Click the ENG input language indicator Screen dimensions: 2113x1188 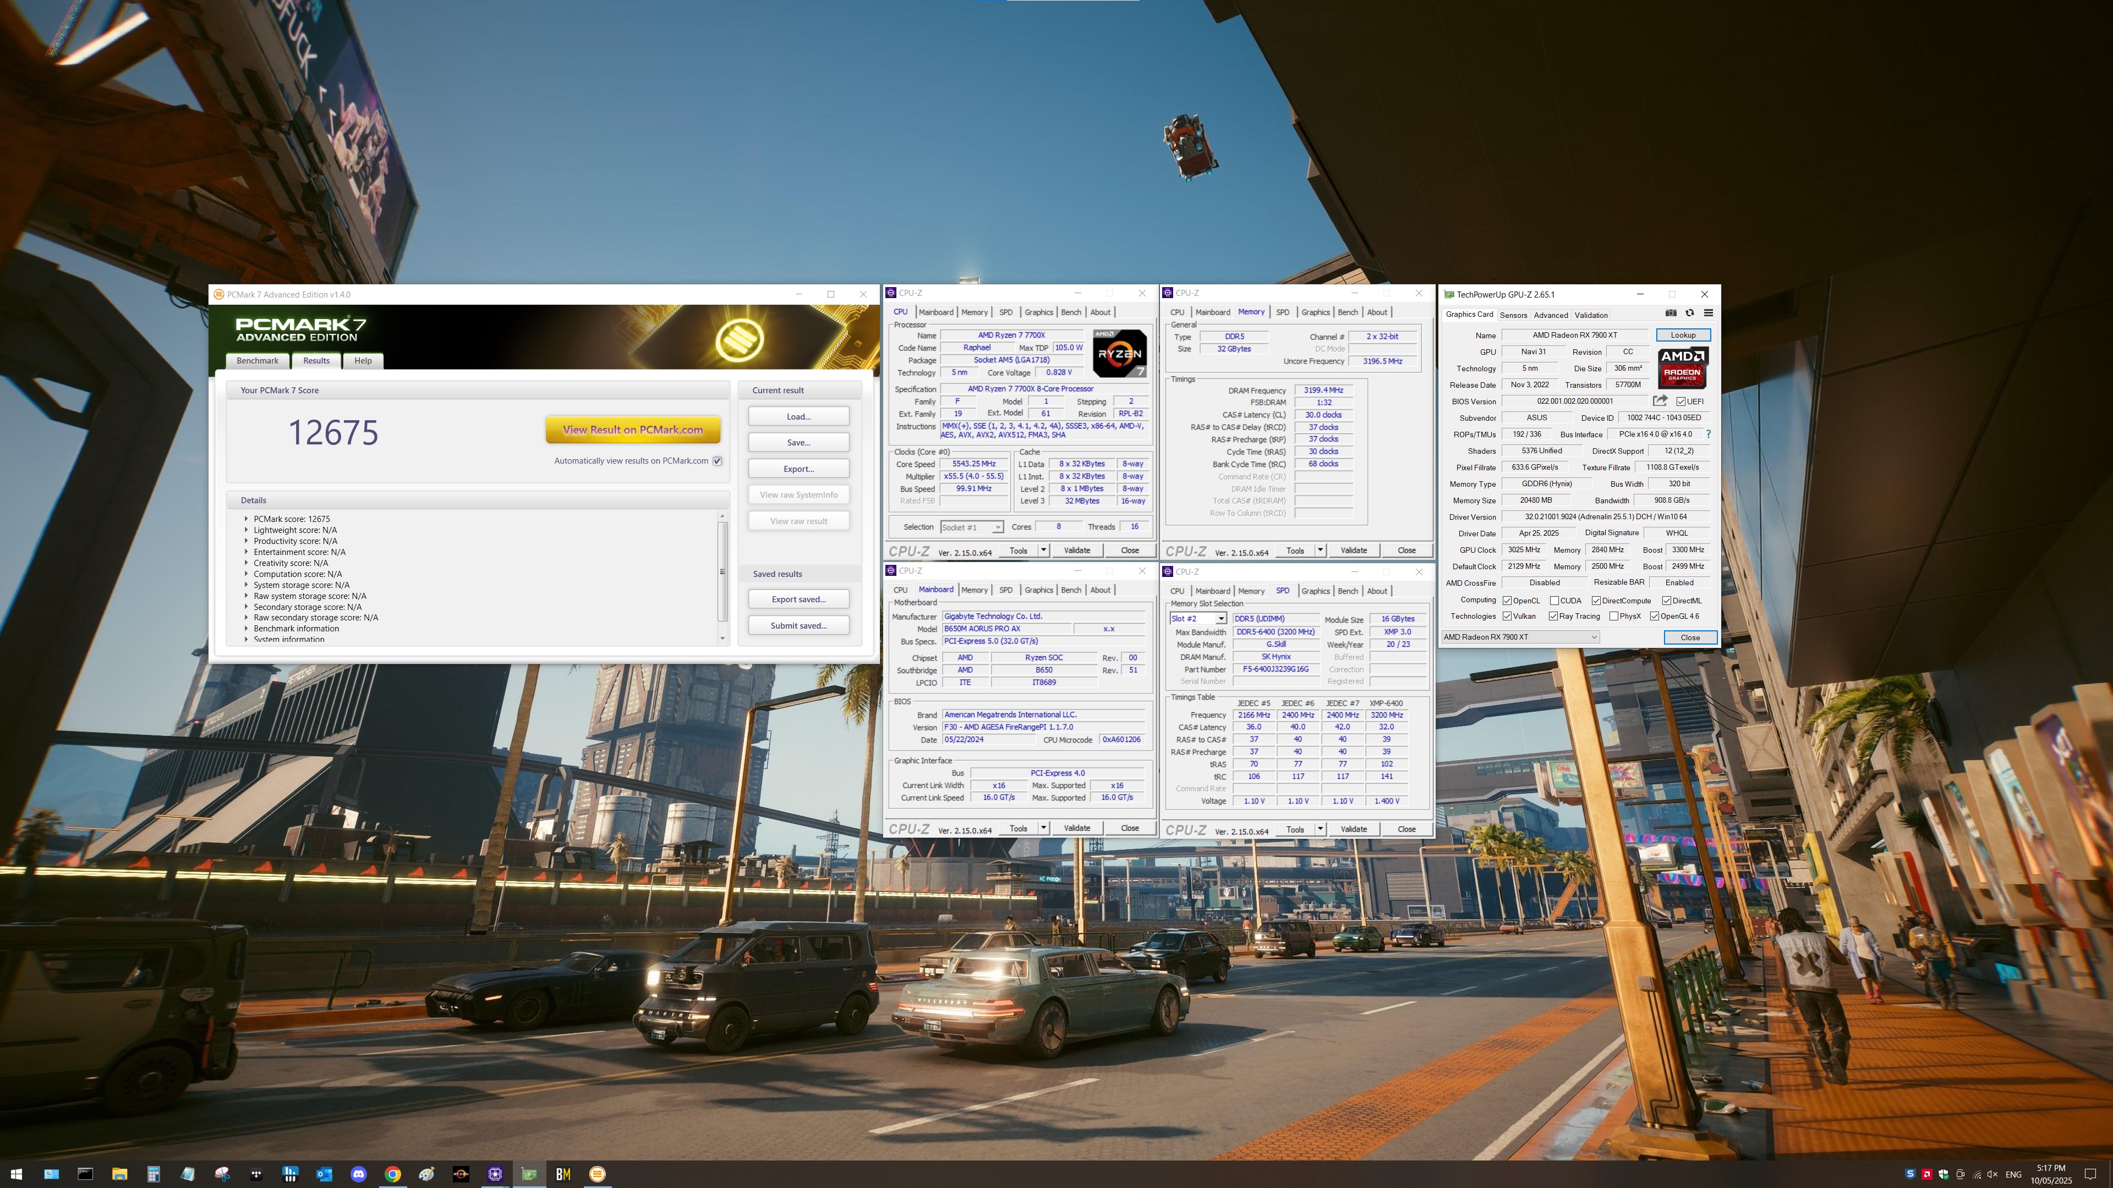(2013, 1175)
